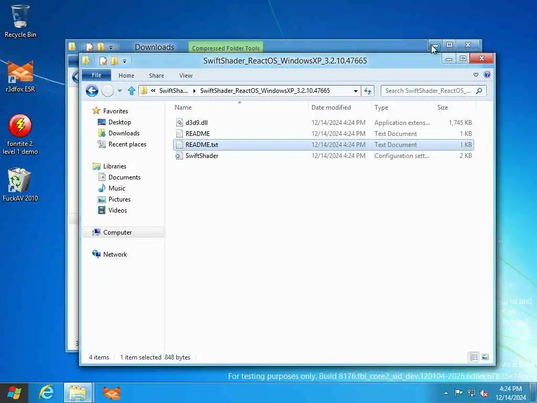537x403 pixels.
Task: Click SwiftSha... breadcrumb segment
Action: pos(173,91)
